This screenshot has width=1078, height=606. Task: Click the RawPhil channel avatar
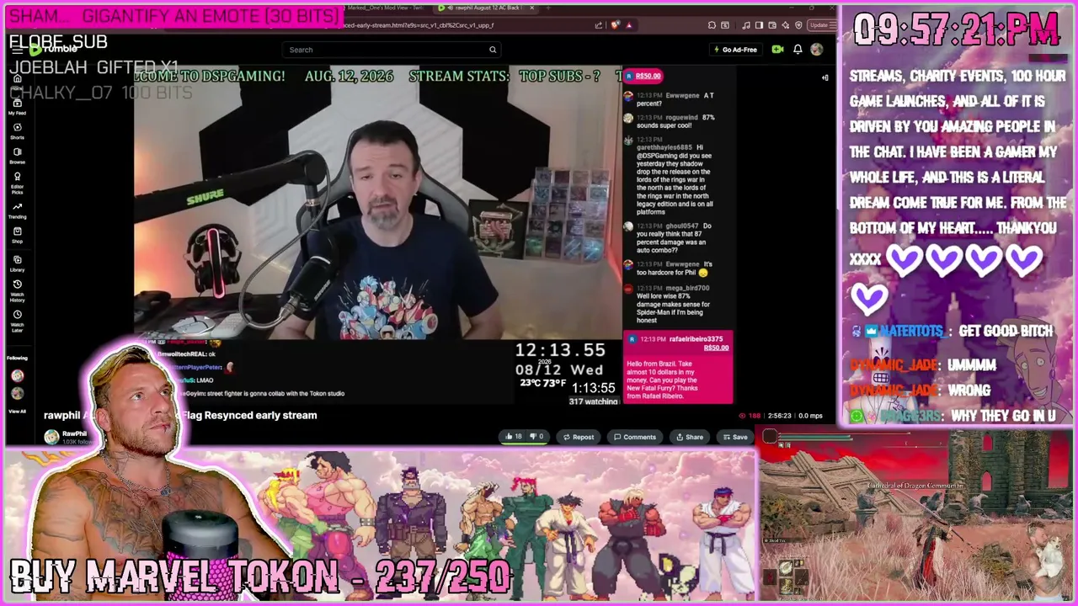51,437
